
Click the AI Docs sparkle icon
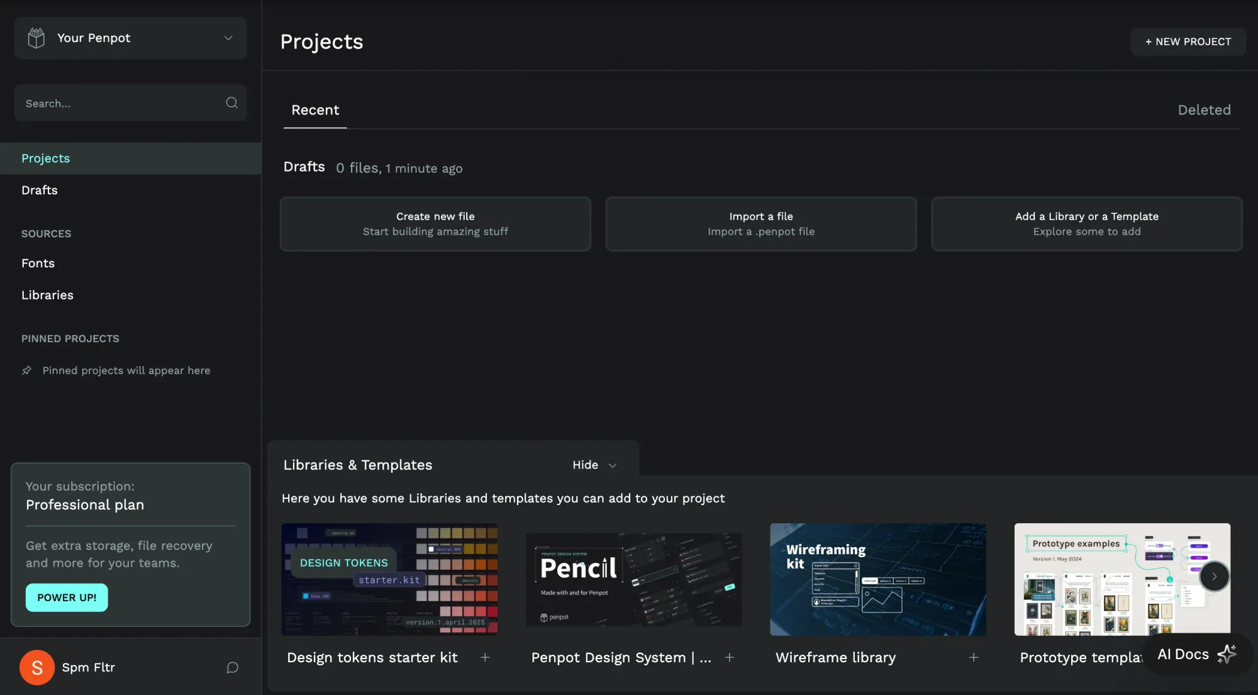coord(1225,654)
